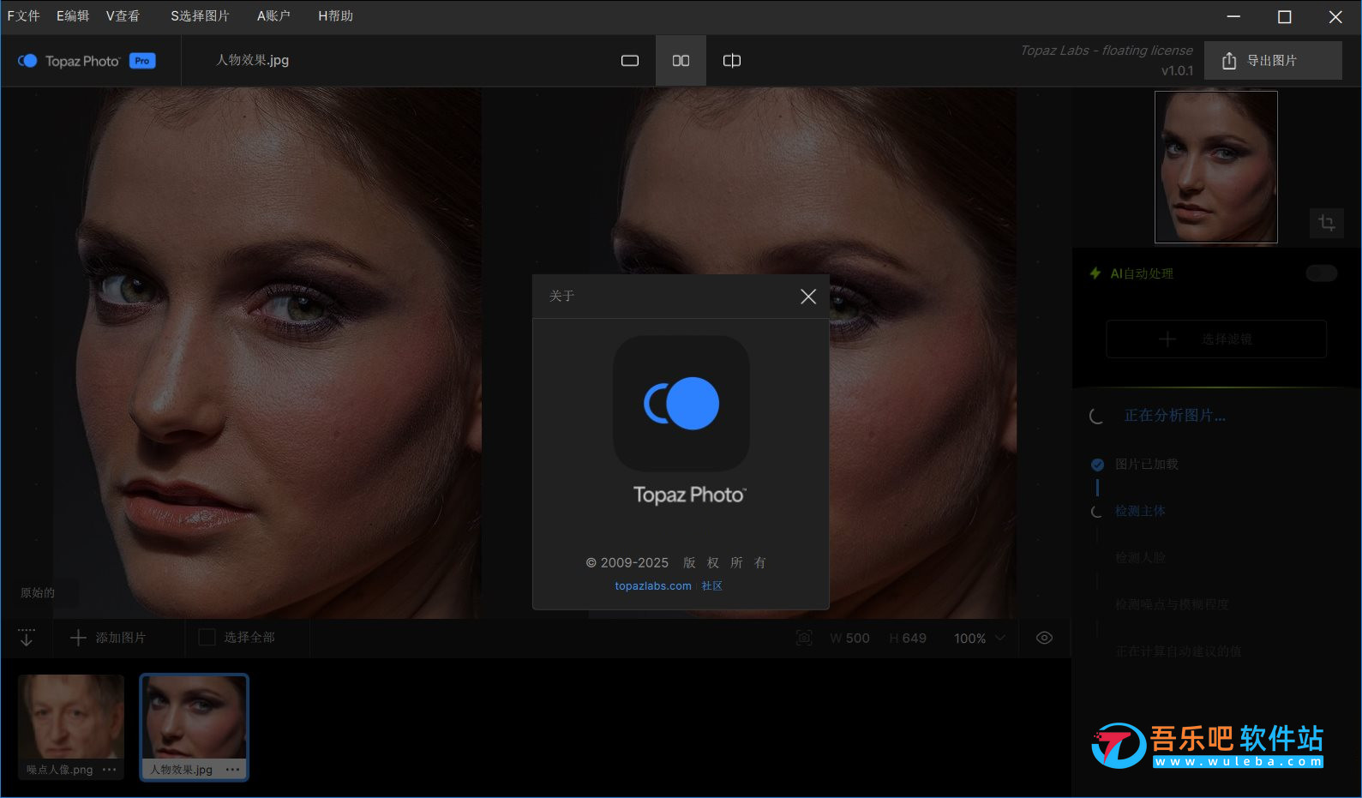Open the H帮助 menu
1362x798 pixels.
pyautogui.click(x=335, y=16)
